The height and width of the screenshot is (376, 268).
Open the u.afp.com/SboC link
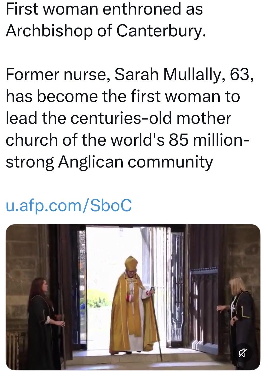pyautogui.click(x=69, y=205)
